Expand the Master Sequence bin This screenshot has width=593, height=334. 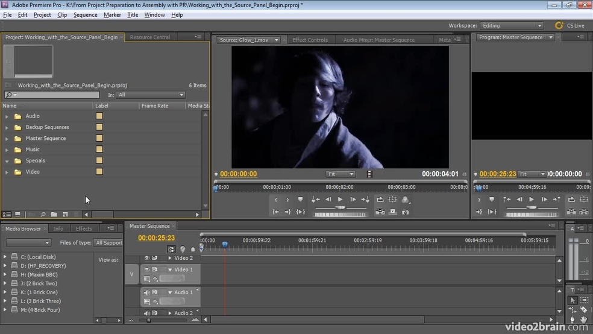(7, 139)
